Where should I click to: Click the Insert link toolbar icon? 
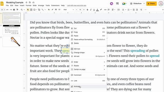click(x=105, y=10)
